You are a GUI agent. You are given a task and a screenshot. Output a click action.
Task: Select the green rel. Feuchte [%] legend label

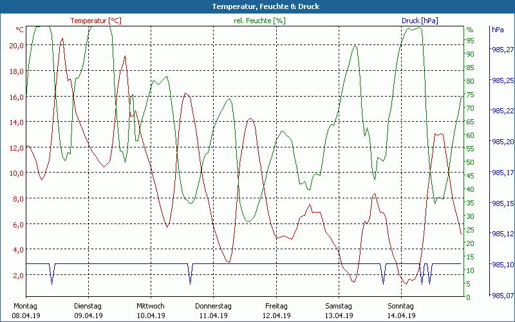tap(259, 21)
